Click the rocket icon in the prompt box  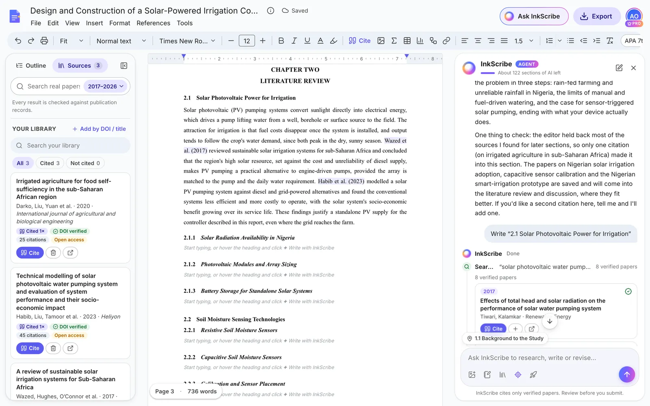click(x=533, y=375)
